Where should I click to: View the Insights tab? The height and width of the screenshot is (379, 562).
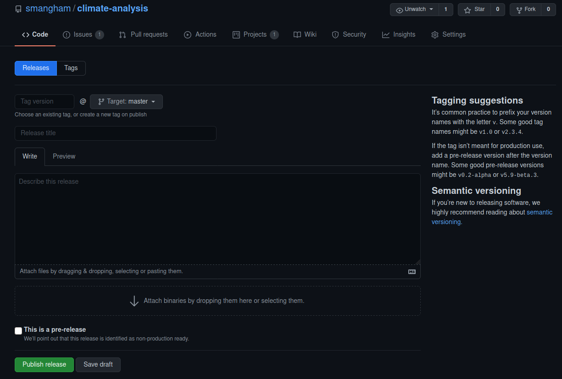(399, 35)
